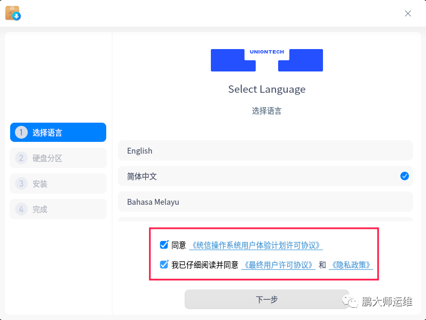426x320 pixels.
Task: Select the 安装 step in sidebar
Action: [58, 183]
